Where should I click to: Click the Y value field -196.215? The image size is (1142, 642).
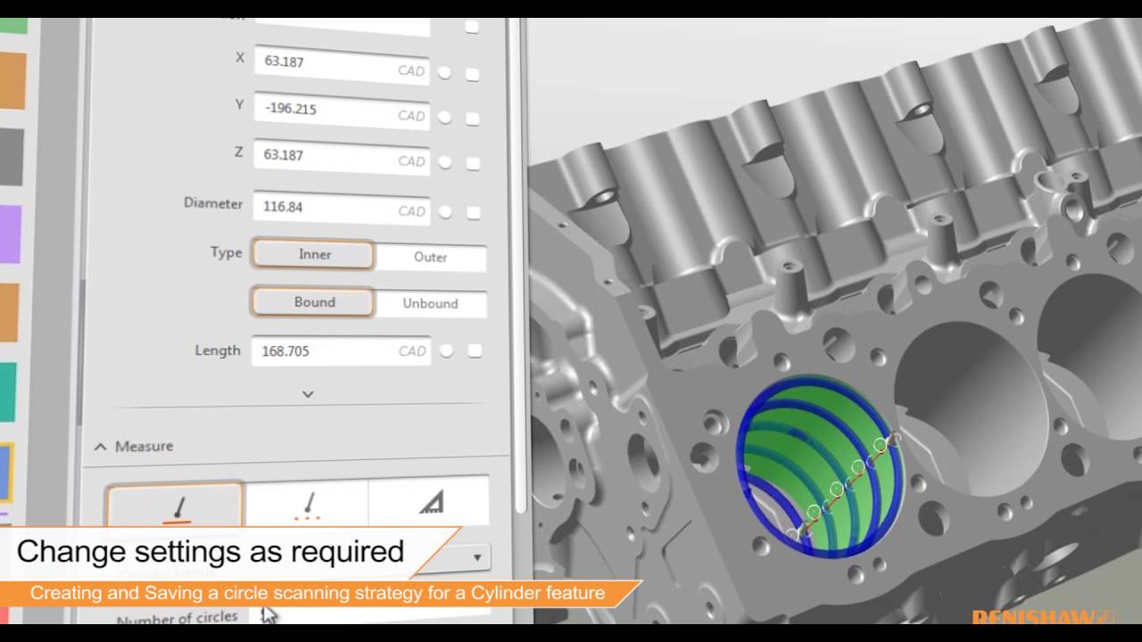pos(341,111)
